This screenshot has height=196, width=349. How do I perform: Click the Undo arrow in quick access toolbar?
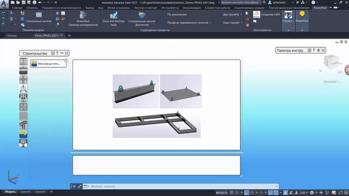[40, 2]
